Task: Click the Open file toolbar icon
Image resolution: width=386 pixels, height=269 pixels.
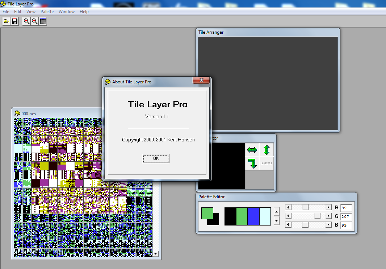Action: (x=7, y=21)
